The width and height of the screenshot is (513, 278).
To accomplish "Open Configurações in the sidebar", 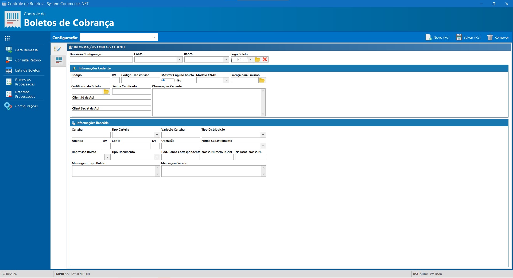I will (x=26, y=106).
